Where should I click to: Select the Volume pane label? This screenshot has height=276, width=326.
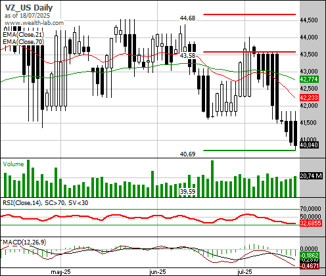click(13, 164)
